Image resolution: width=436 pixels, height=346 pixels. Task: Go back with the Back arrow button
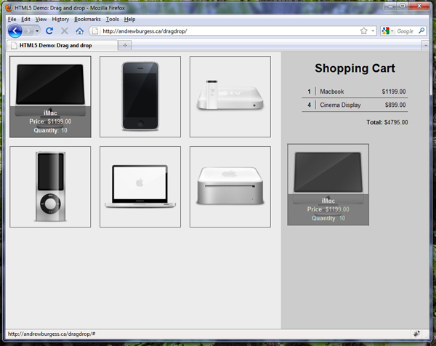pyautogui.click(x=15, y=31)
